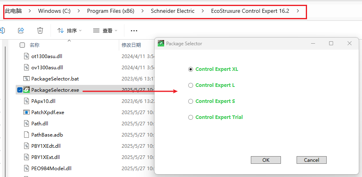Click the 2024/4/11 date of ot1300asu.dll

[138, 56]
